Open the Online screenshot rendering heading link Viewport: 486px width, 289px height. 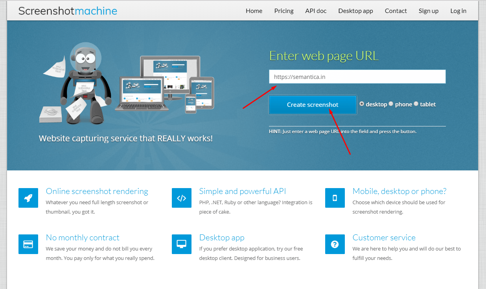(x=97, y=191)
